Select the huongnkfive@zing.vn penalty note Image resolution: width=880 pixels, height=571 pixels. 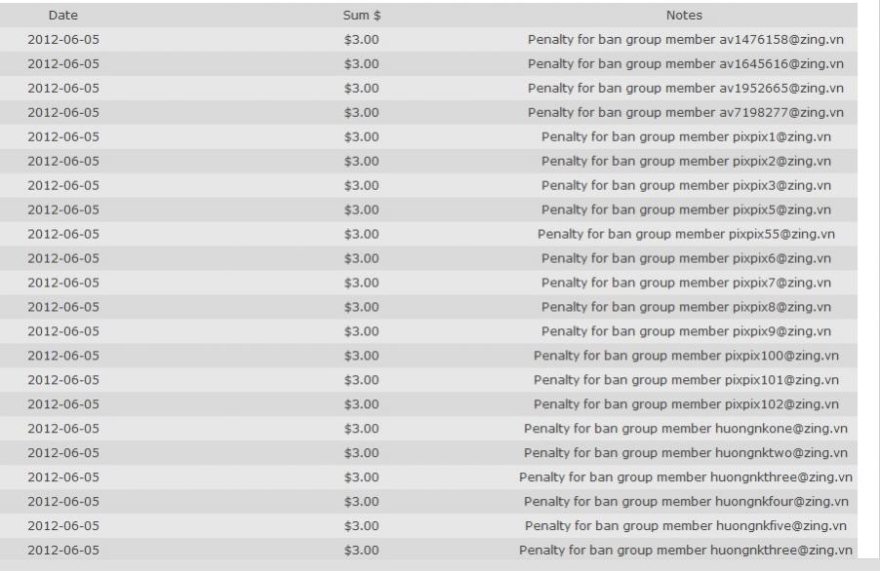click(686, 526)
